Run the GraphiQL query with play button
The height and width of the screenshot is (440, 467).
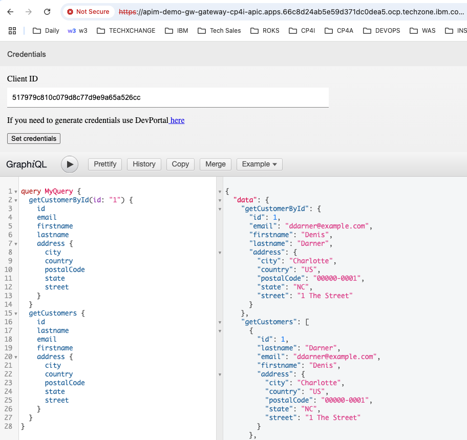pos(70,164)
